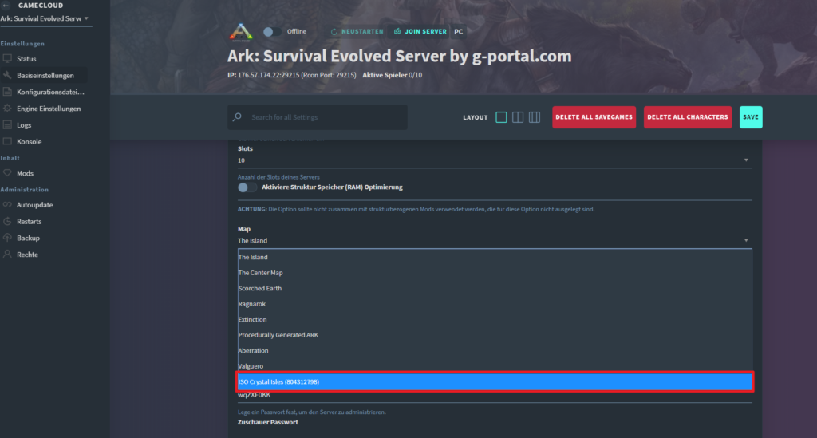Enable Struktur Speicher (RAM) Optimierung toggle
Image resolution: width=817 pixels, height=438 pixels.
(x=247, y=187)
